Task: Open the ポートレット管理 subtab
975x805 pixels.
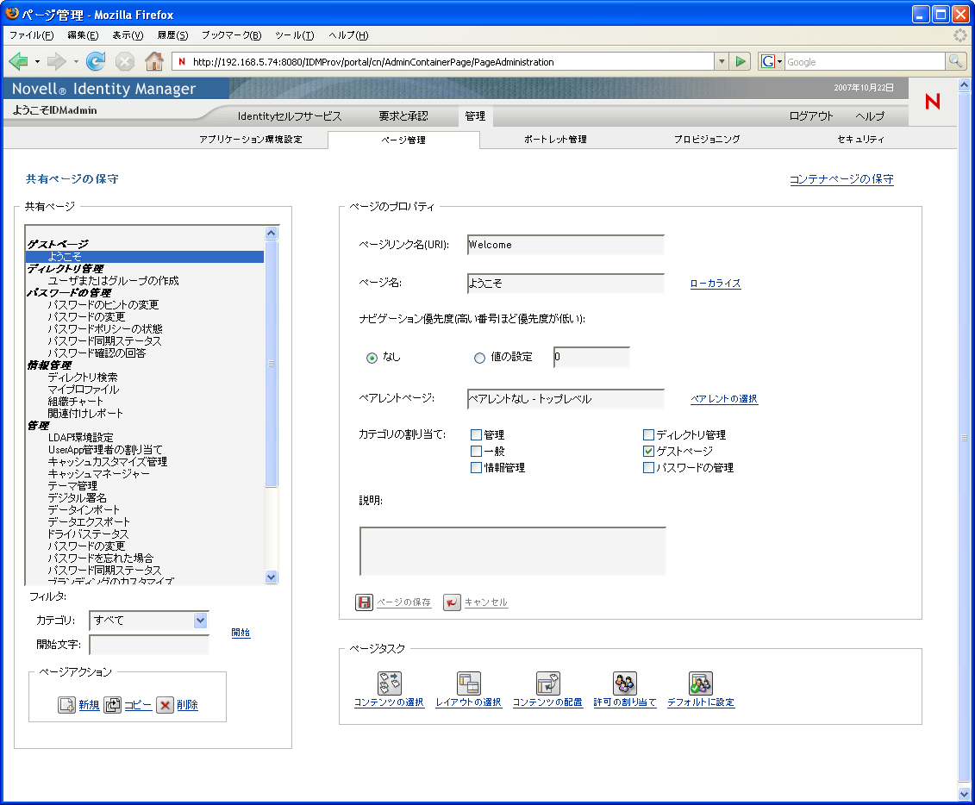Action: (555, 140)
